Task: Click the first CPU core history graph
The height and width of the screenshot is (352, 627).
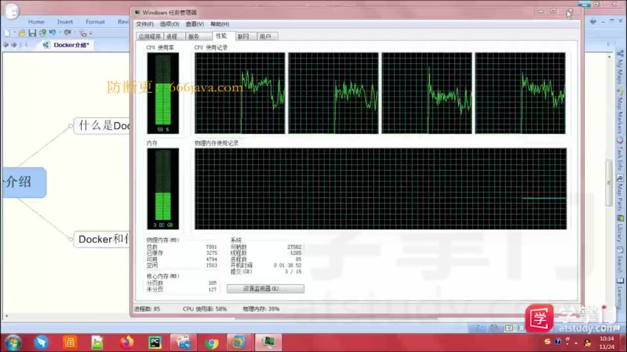Action: 240,93
